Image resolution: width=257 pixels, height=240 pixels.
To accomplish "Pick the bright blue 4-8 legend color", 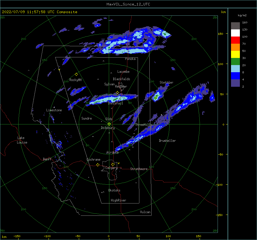I will pos(235,76).
